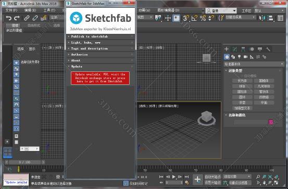Viewport: 288px width, 189px height.
Task: Expand the About rollout
Action: 101,60
